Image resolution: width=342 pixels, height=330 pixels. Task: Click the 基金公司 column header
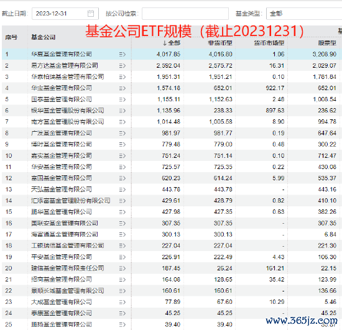43,37
